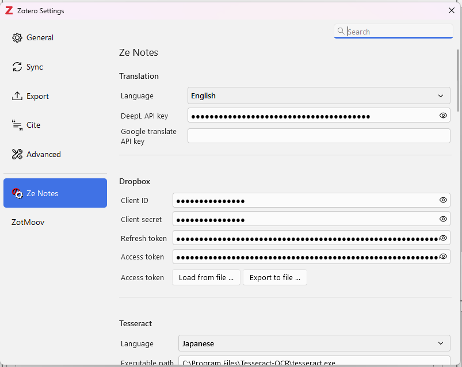Show the Dropbox Access token
The width and height of the screenshot is (462, 367).
click(x=443, y=257)
